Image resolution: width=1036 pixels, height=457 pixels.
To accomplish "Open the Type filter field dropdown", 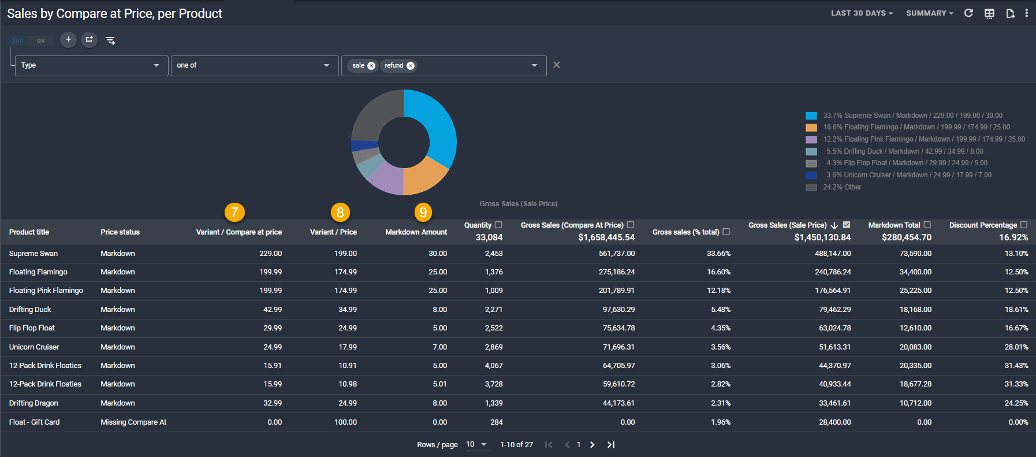I will [x=91, y=66].
